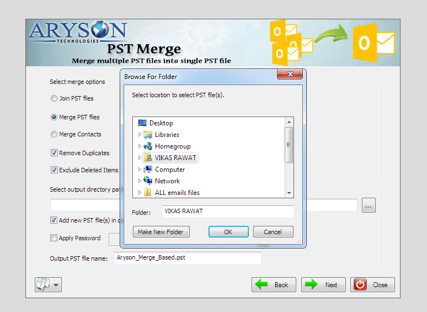Image resolution: width=427 pixels, height=312 pixels.
Task: Click the Make New Folder button
Action: click(x=161, y=232)
